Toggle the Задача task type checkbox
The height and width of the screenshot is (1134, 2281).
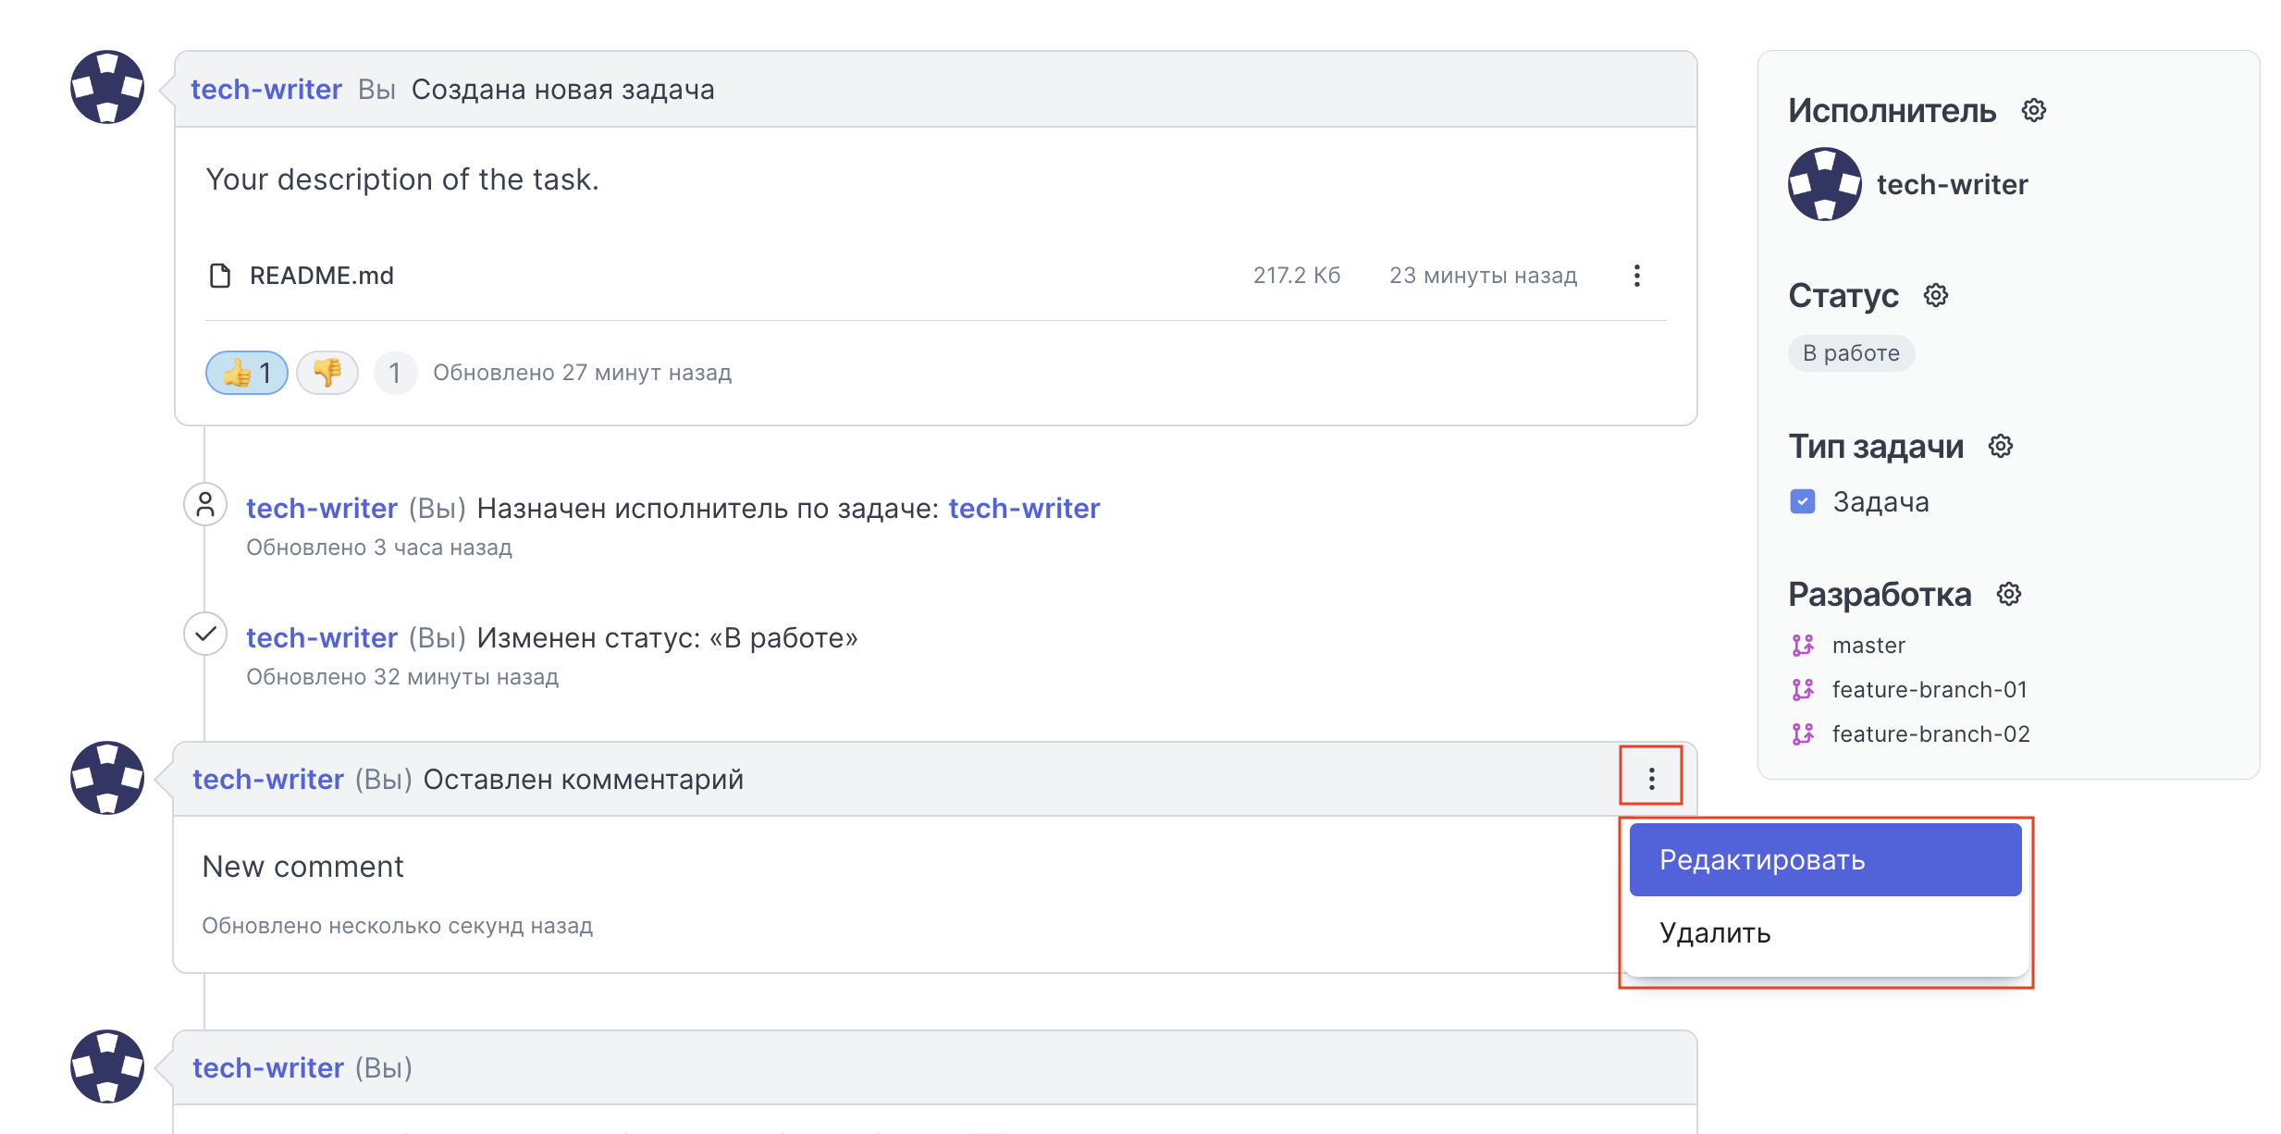[x=1803, y=501]
